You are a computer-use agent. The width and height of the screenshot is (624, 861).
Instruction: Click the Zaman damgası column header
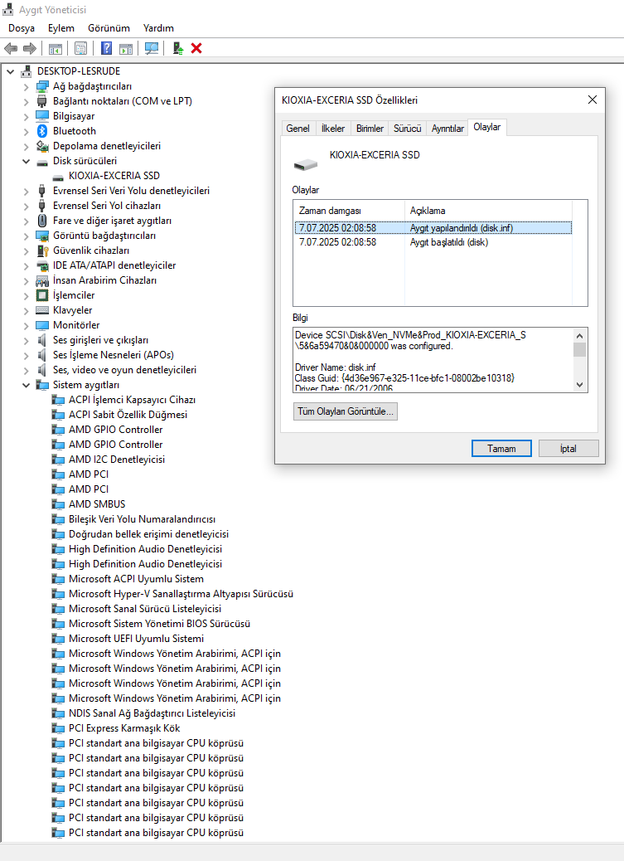click(350, 211)
